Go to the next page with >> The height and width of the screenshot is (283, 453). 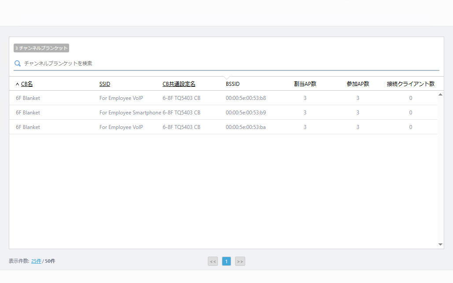[240, 261]
